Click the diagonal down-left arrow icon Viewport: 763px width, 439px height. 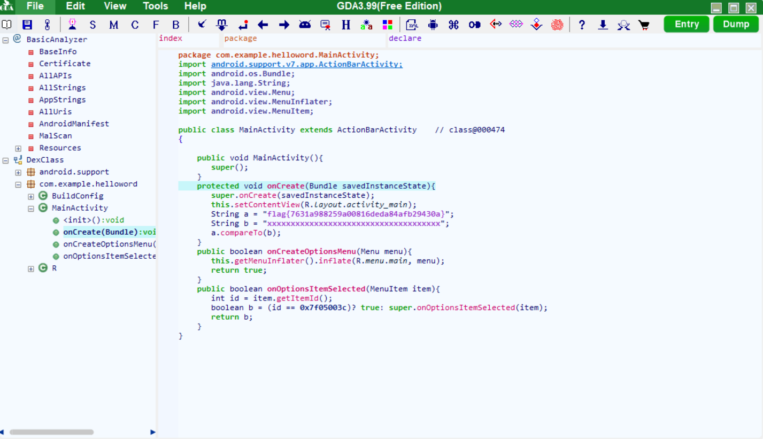[202, 25]
